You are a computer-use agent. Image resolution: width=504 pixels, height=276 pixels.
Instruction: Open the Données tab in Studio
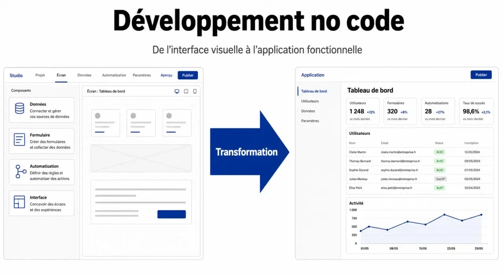click(84, 75)
